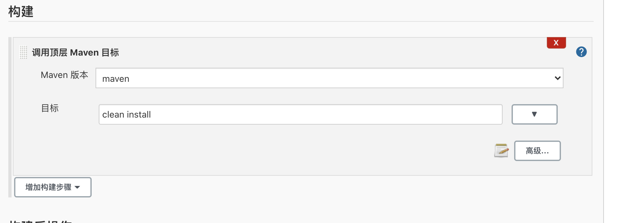Expand the 目标 field with the ▼ button

(x=534, y=114)
